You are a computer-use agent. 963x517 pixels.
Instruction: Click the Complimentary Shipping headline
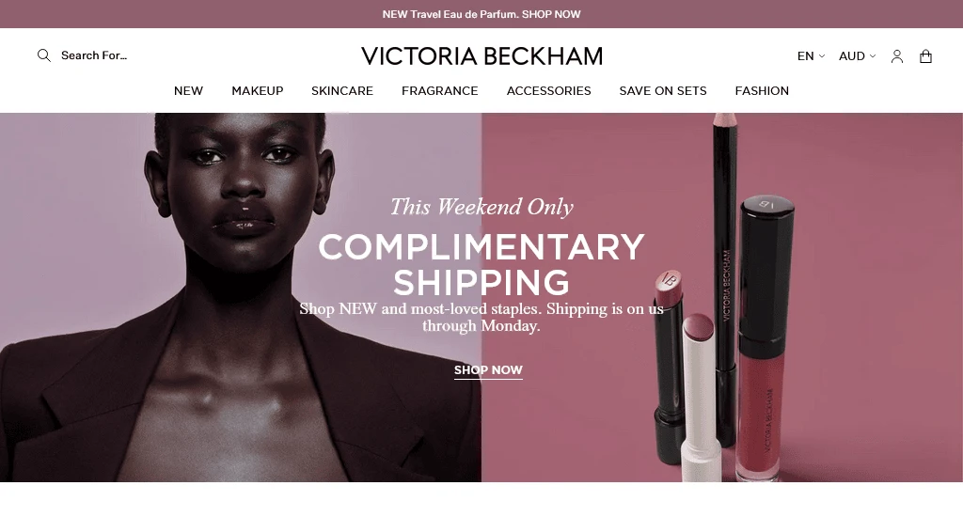481,264
